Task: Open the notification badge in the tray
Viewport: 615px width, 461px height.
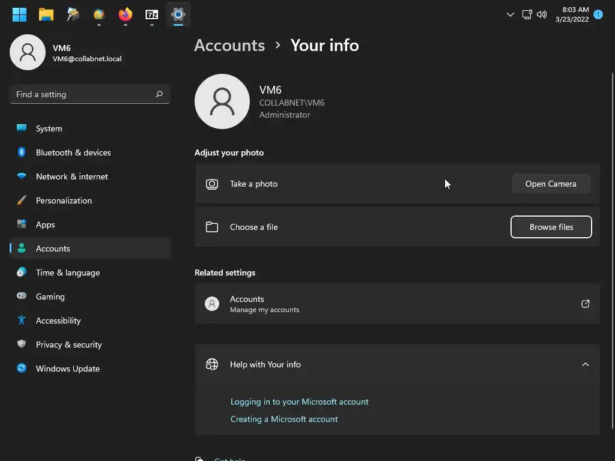Action: pyautogui.click(x=598, y=14)
